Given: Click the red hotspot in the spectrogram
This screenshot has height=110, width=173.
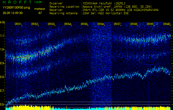Looking at the screenshot, I should click(25, 57).
